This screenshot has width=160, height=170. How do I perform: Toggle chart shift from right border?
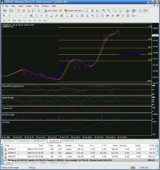click(121, 11)
